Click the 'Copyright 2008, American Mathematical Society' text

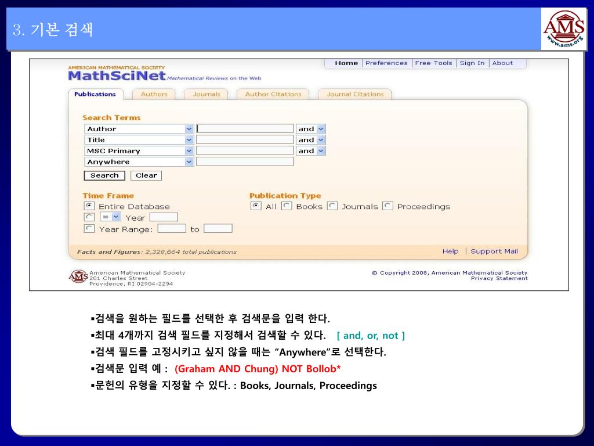[450, 273]
